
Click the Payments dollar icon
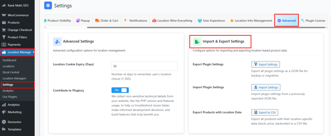4,45
